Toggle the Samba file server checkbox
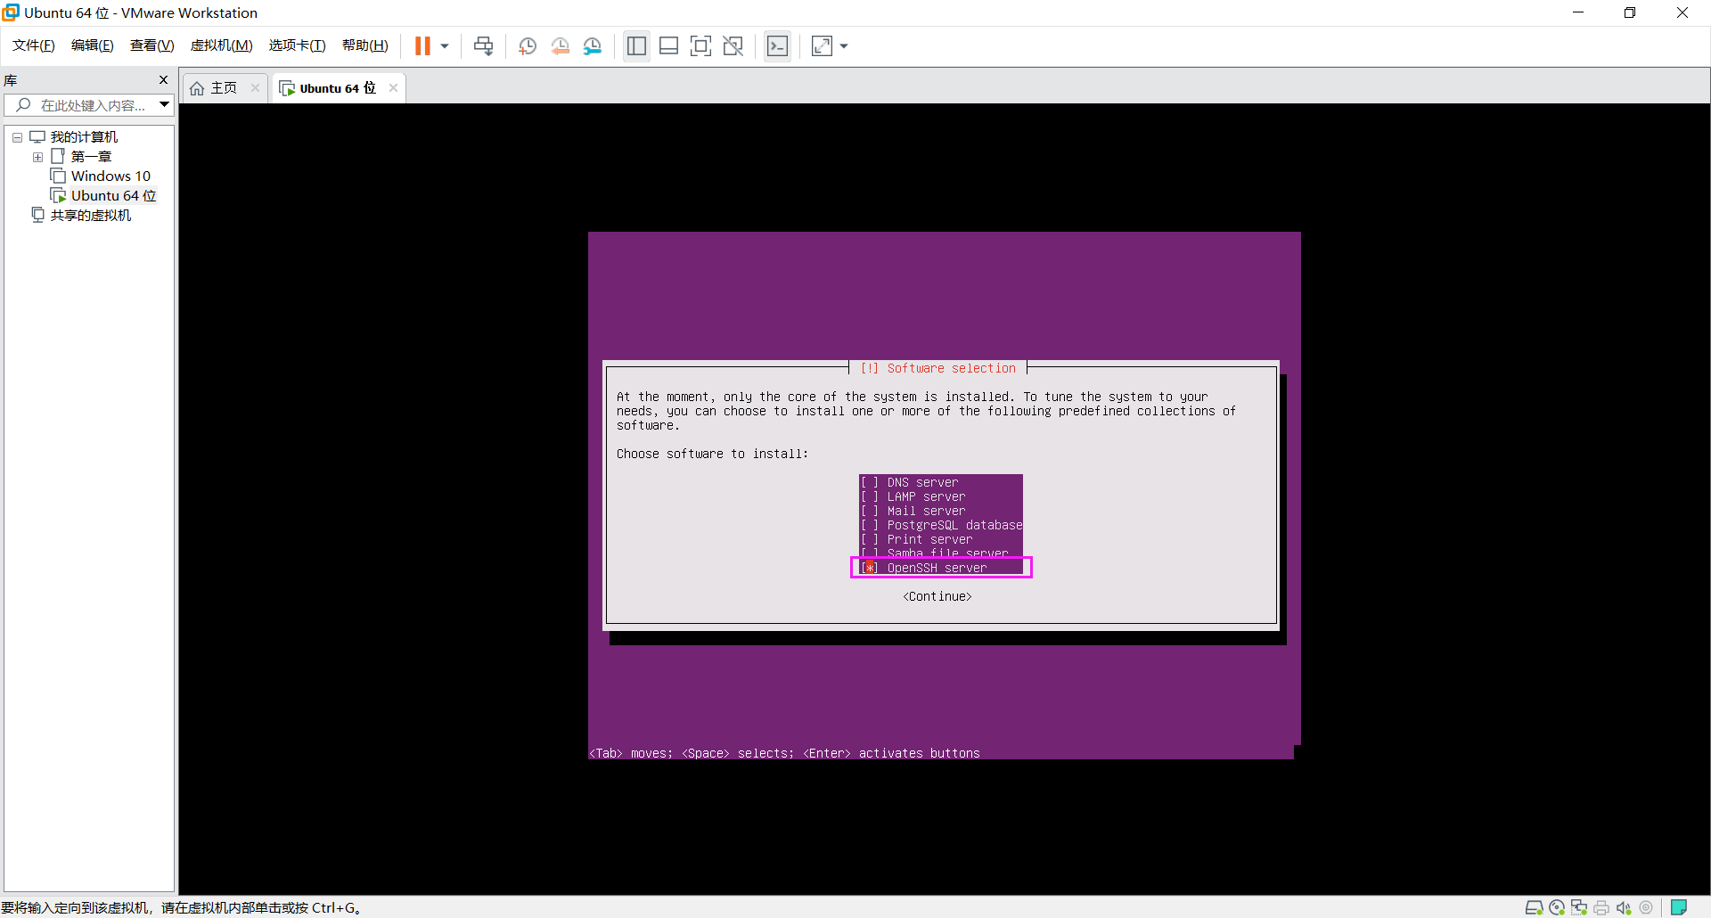 tap(869, 553)
